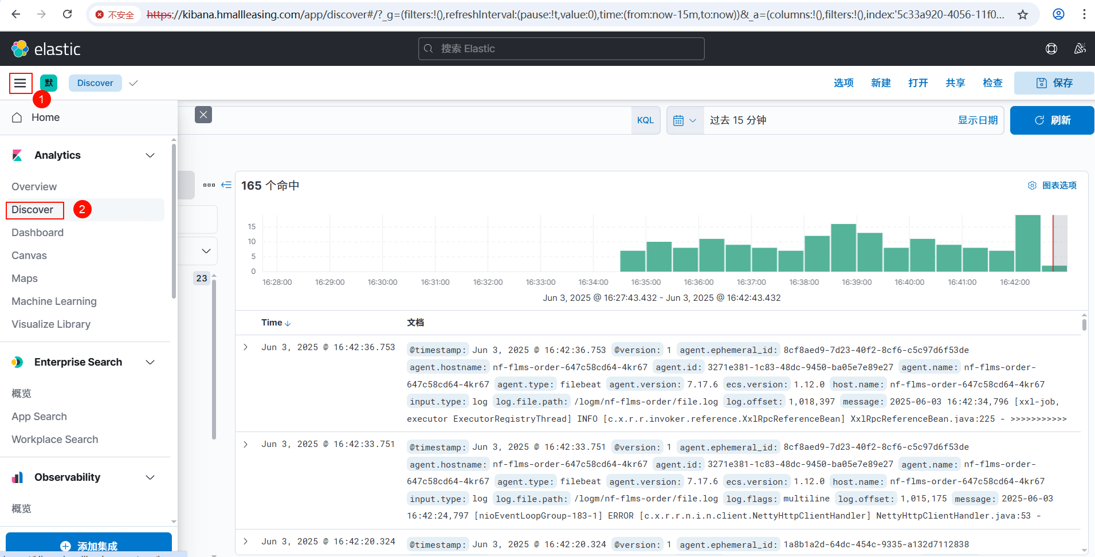
Task: Open the newsfeed icon in header
Action: point(1080,49)
